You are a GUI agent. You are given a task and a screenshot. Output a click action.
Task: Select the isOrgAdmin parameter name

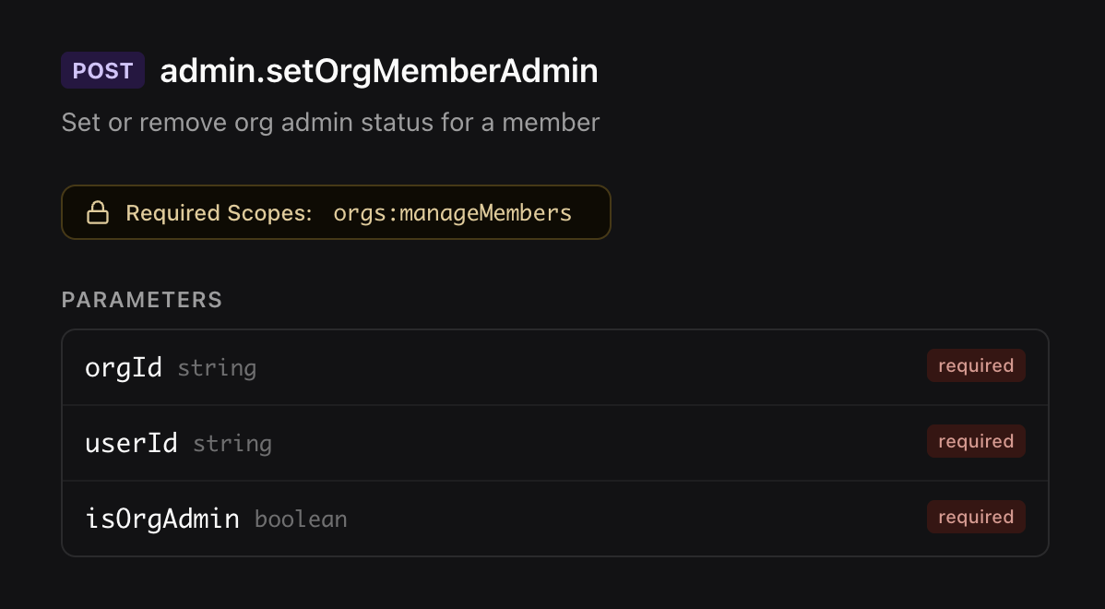tap(162, 519)
